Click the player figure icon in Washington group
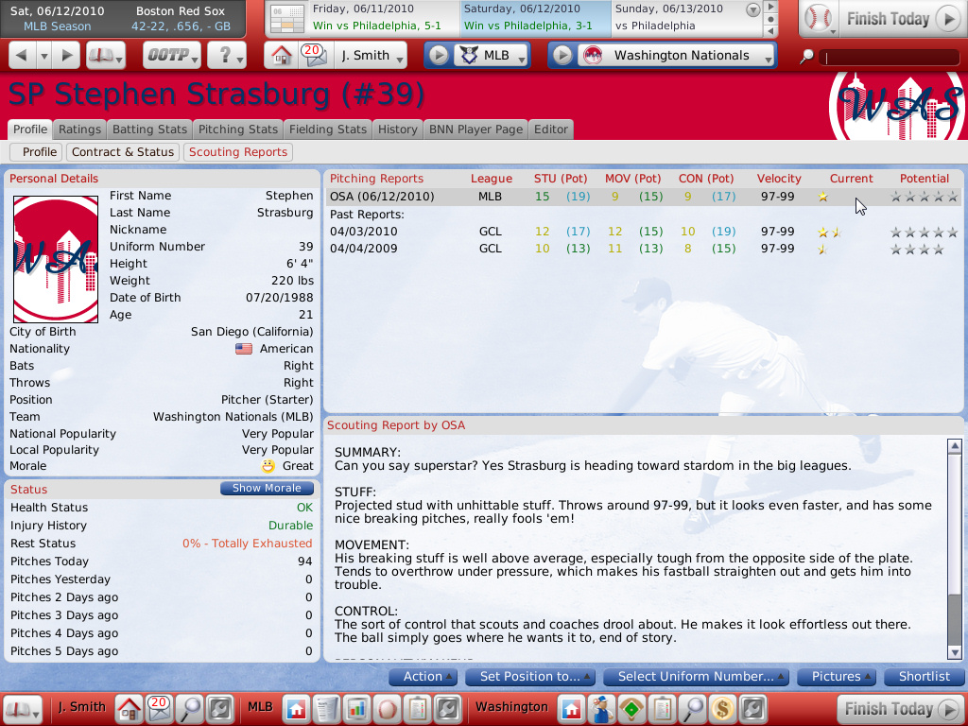 tap(599, 708)
